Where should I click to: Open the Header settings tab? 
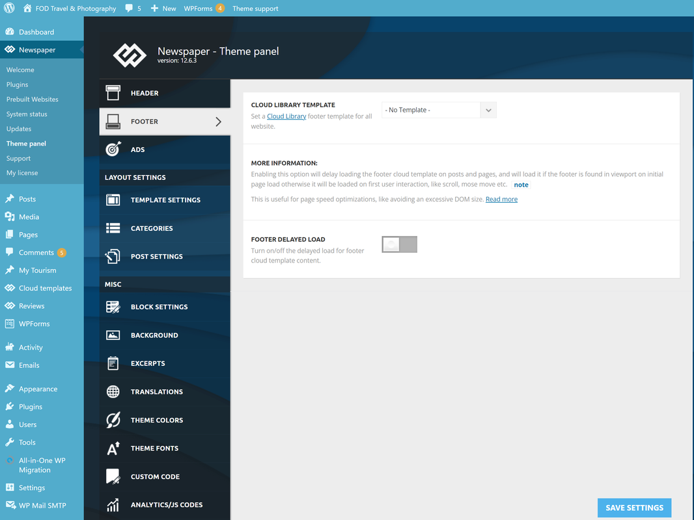165,93
